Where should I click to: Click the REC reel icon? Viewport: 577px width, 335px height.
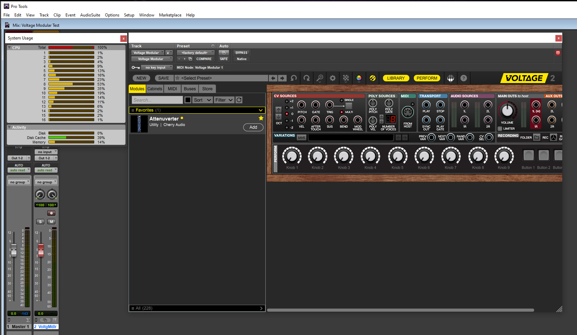pyautogui.click(x=553, y=138)
